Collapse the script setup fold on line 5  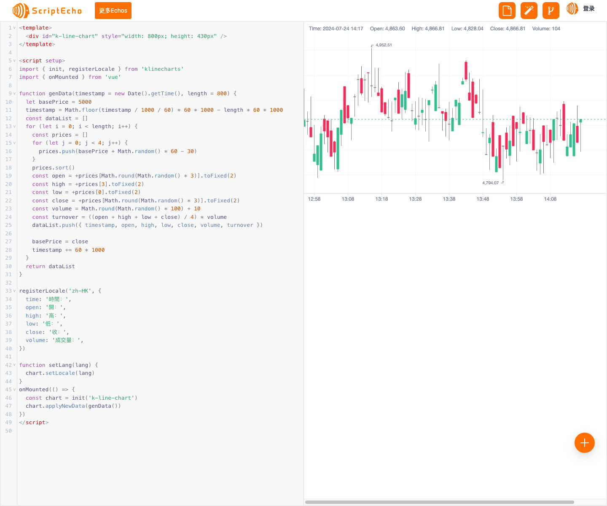[14, 61]
